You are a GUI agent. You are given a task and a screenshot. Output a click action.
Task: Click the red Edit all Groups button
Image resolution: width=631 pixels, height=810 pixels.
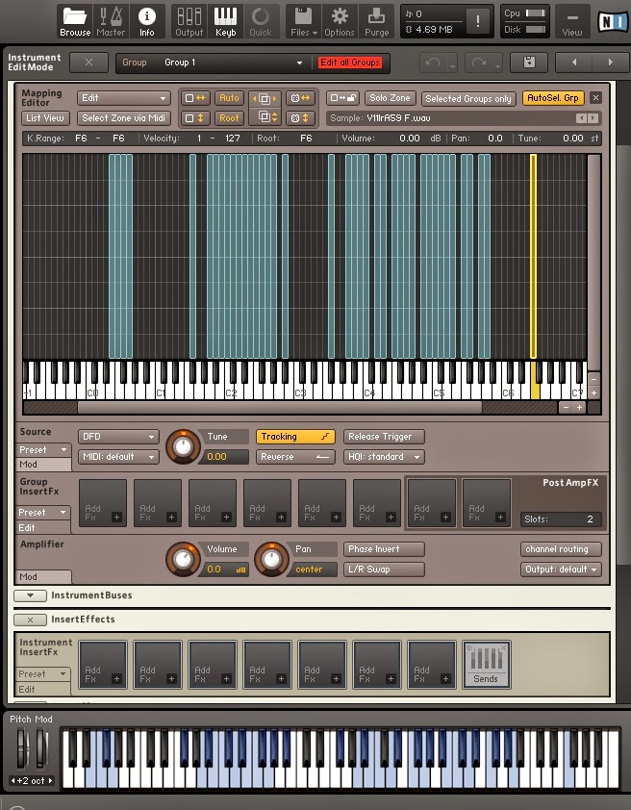point(350,63)
